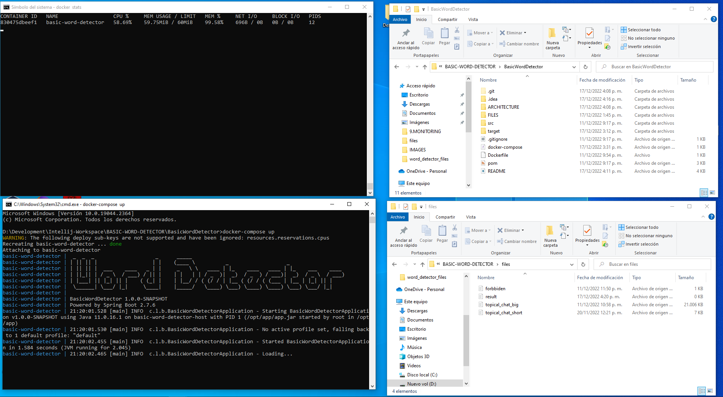The height and width of the screenshot is (397, 723).
Task: Go up to parent folder with up arrow
Action: coord(424,67)
